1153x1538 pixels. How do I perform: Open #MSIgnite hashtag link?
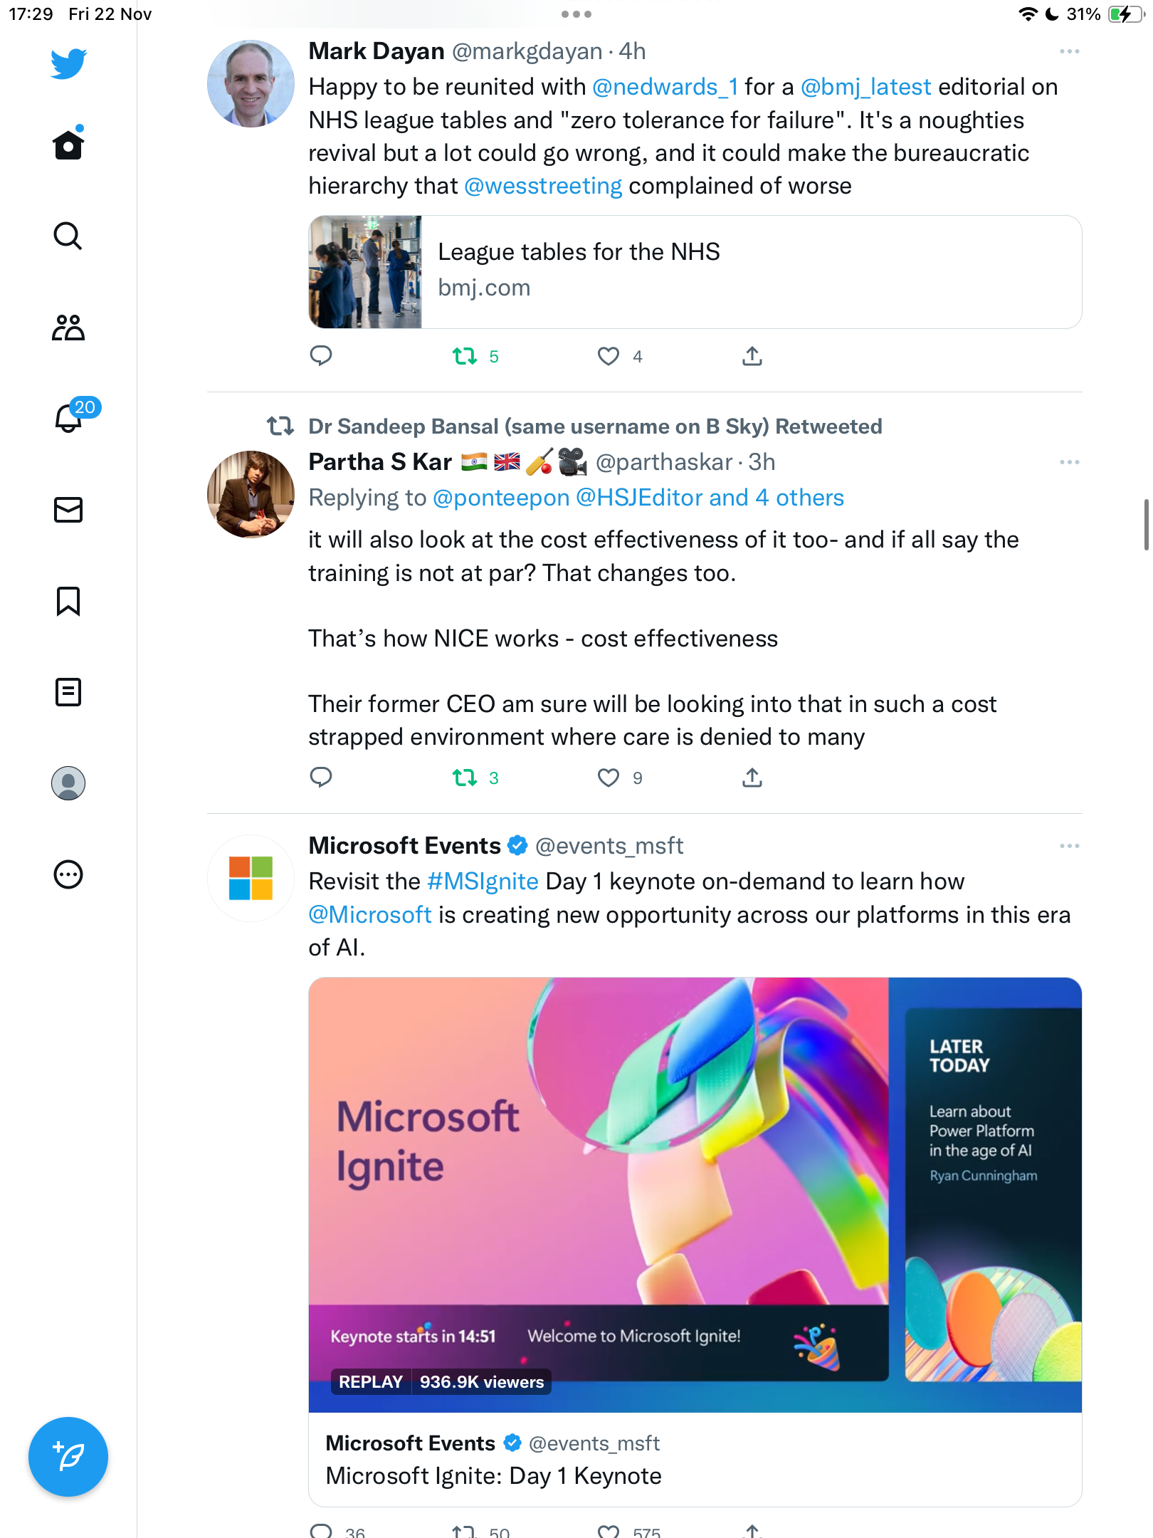[x=483, y=882]
